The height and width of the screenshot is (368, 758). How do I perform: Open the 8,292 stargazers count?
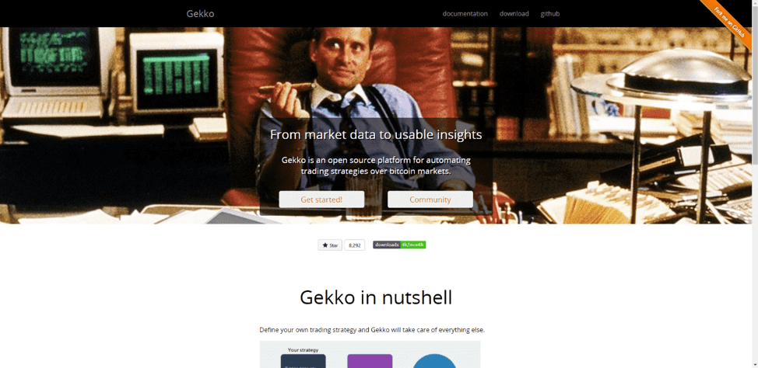point(354,245)
